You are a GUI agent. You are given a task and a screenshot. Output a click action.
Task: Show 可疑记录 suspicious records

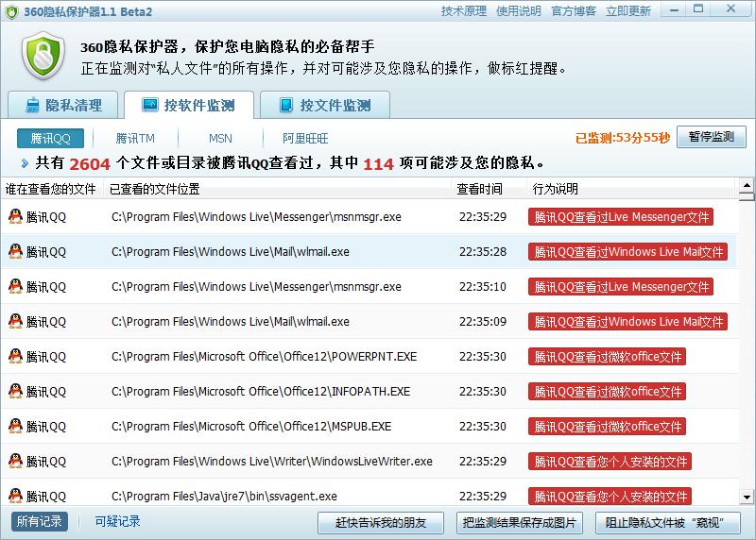(x=117, y=522)
